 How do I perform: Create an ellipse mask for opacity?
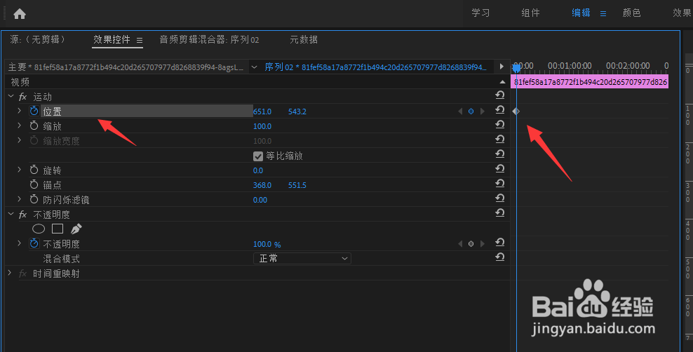pos(39,229)
